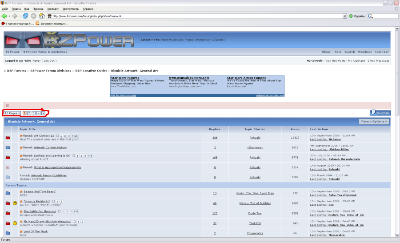Screen dimensions: 400x243
Task: Open the address bar history dropdown arrow
Action: coord(344,16)
